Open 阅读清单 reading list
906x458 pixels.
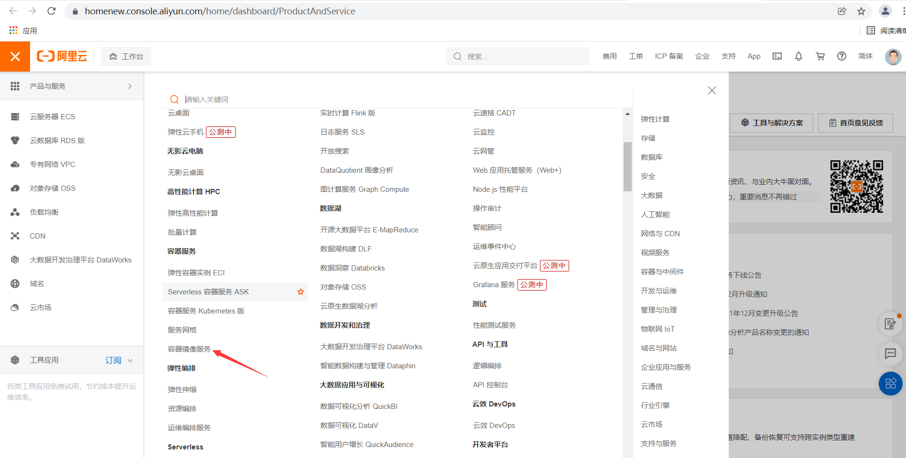coord(886,31)
